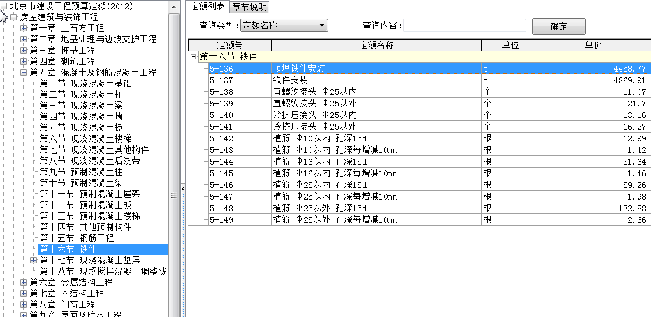
Task: Select 第二节 现浇混凝土柱 in tree
Action: [81, 94]
